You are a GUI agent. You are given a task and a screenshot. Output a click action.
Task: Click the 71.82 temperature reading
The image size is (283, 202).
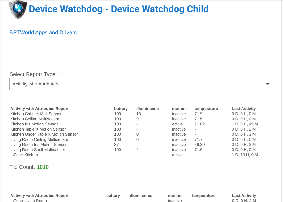pyautogui.click(x=199, y=124)
